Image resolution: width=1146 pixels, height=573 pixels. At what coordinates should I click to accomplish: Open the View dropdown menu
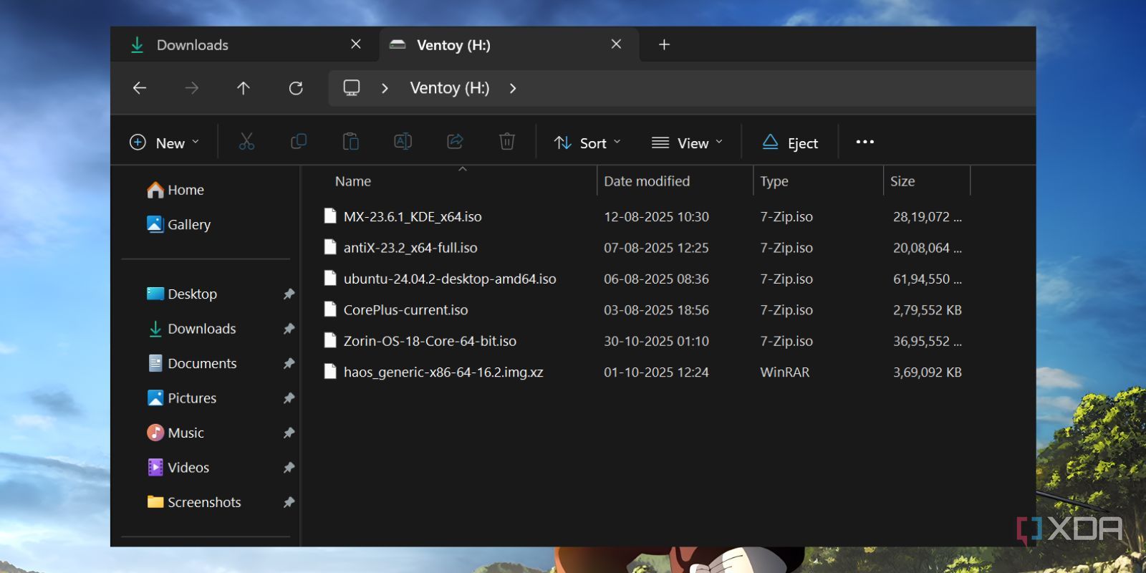click(687, 143)
